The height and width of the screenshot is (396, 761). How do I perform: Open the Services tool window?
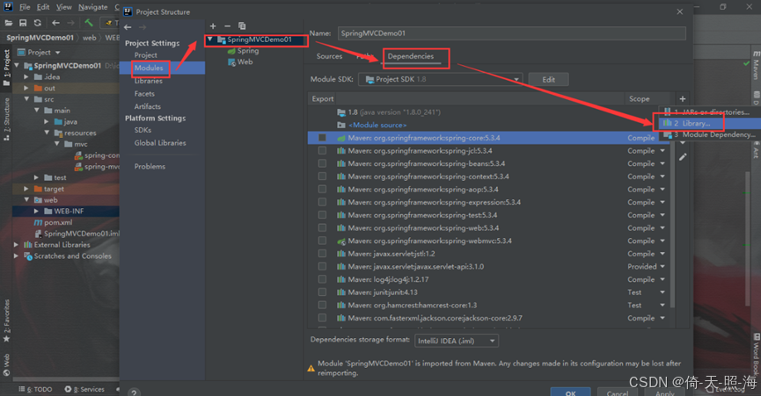pos(84,389)
